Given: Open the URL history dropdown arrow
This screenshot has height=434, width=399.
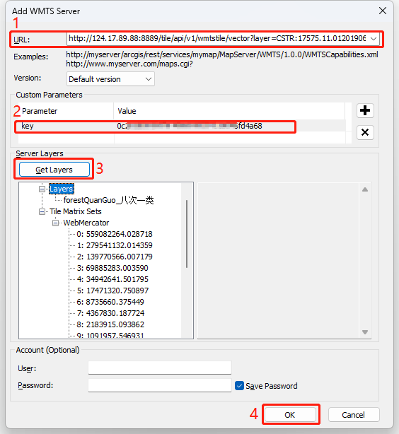Looking at the screenshot, I should [374, 38].
